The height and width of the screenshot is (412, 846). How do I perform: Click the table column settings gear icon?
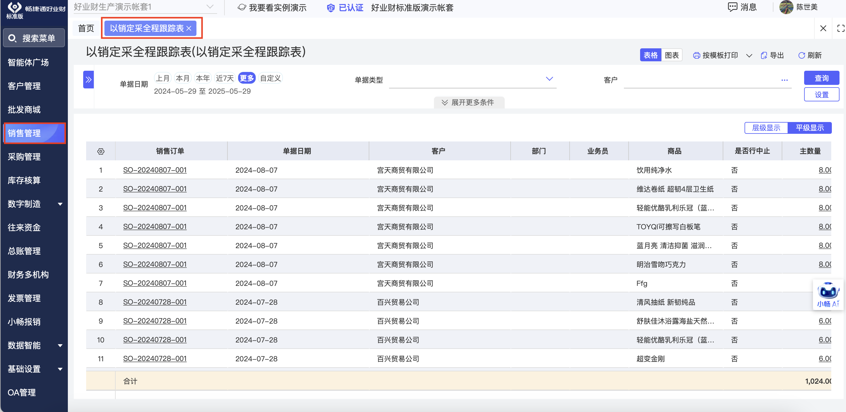(101, 151)
